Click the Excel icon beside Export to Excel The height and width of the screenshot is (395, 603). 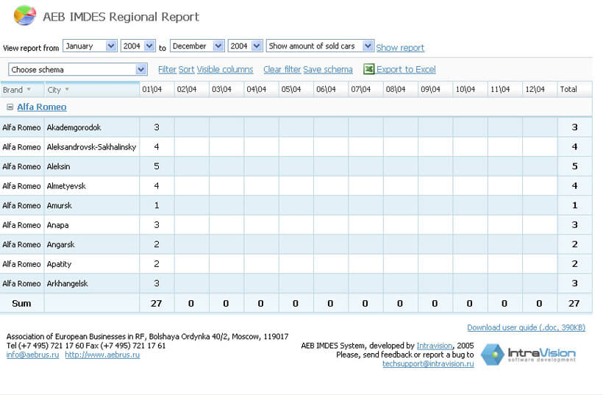[x=369, y=69]
